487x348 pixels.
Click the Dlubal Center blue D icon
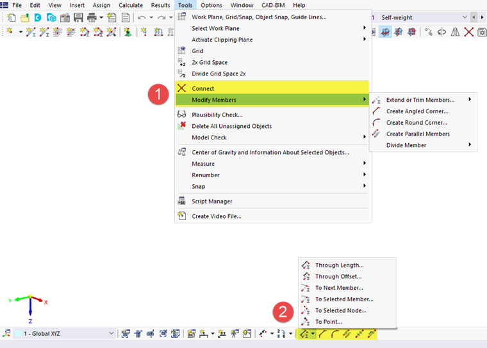(x=38, y=17)
